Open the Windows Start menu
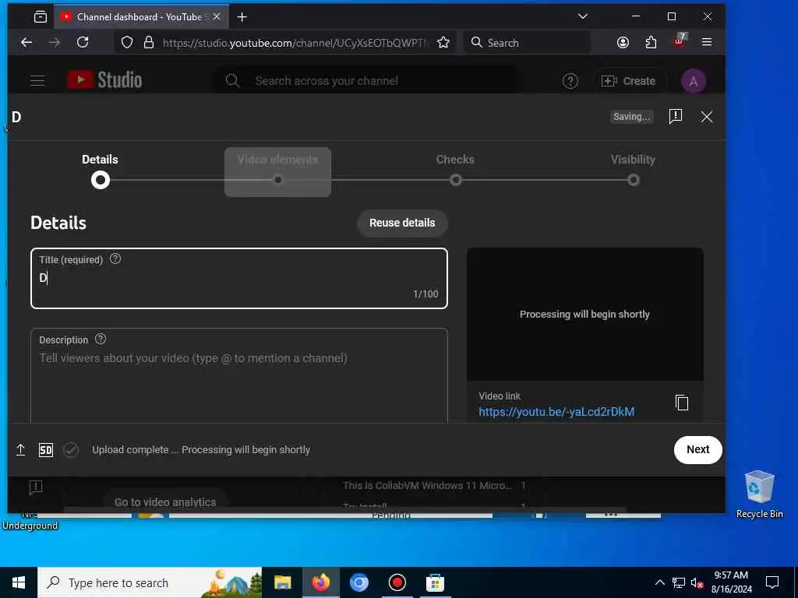The height and width of the screenshot is (598, 798). point(19,582)
